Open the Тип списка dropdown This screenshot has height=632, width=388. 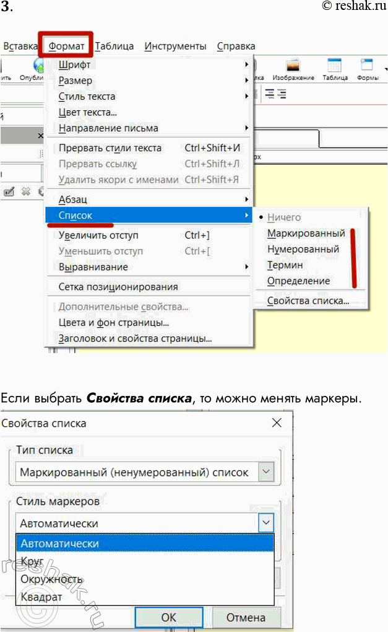(265, 472)
